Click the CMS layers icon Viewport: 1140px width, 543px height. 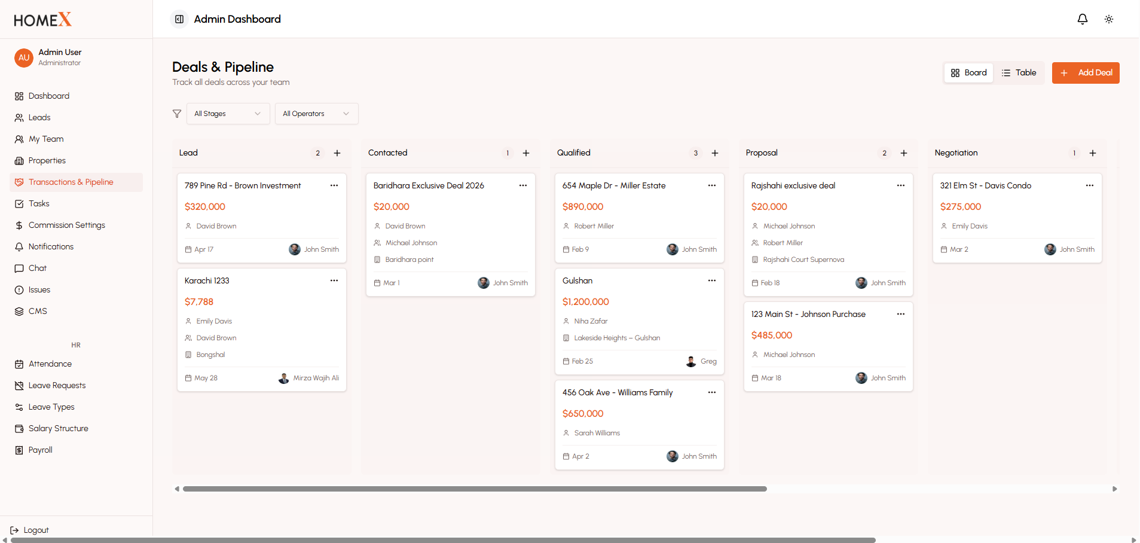tap(19, 312)
